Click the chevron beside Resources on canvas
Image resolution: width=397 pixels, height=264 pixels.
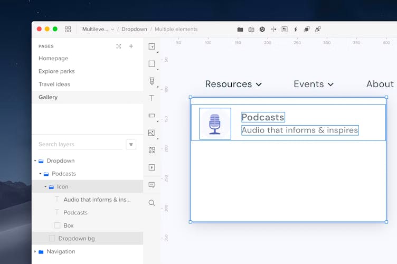259,84
